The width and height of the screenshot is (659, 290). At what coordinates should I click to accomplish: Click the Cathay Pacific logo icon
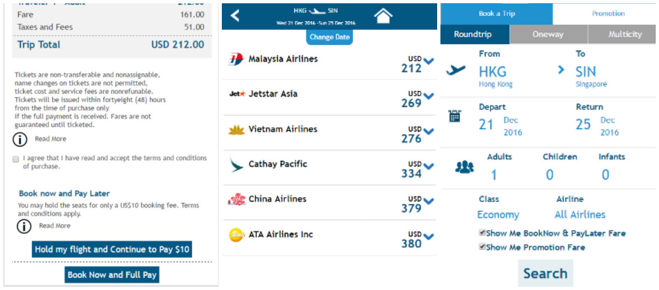[x=237, y=165]
